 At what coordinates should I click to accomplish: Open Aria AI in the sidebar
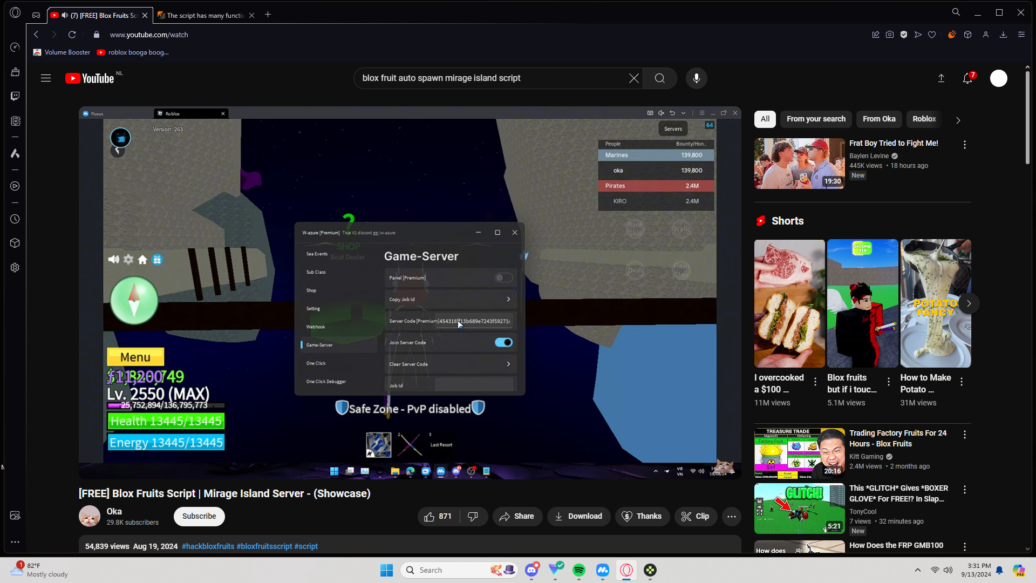coord(15,154)
